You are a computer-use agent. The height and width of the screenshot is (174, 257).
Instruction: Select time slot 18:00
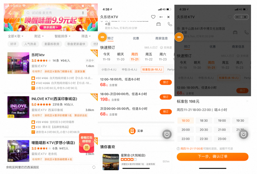185,121
